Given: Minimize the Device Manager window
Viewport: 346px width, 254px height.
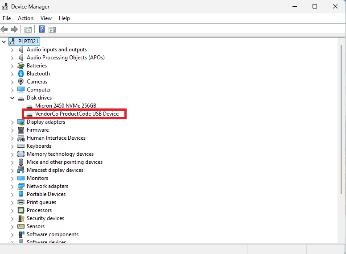Looking at the screenshot, I should [x=295, y=6].
